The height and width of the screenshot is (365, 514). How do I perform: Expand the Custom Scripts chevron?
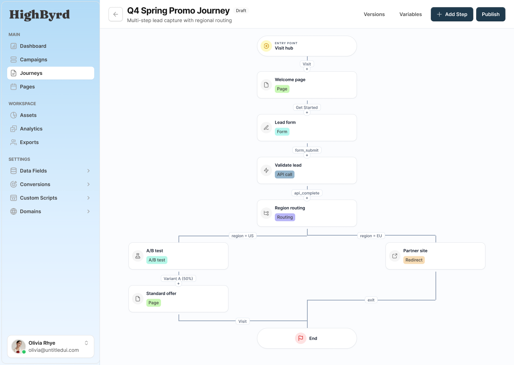[x=89, y=198]
